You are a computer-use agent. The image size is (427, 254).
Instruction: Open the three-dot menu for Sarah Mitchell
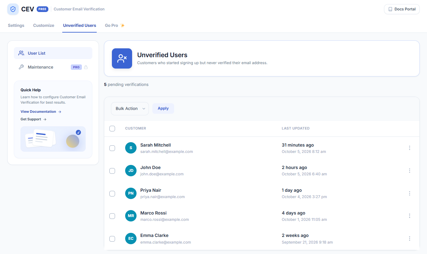pos(410,148)
